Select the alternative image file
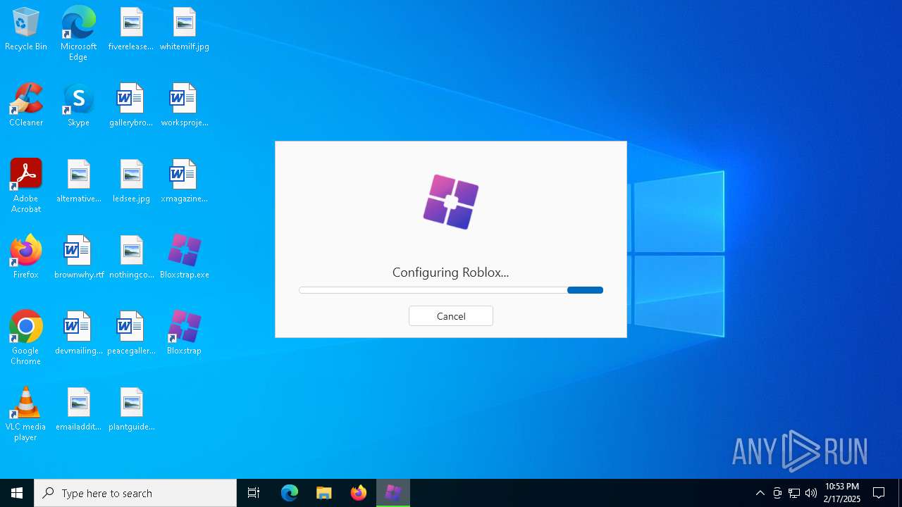 coord(78,182)
